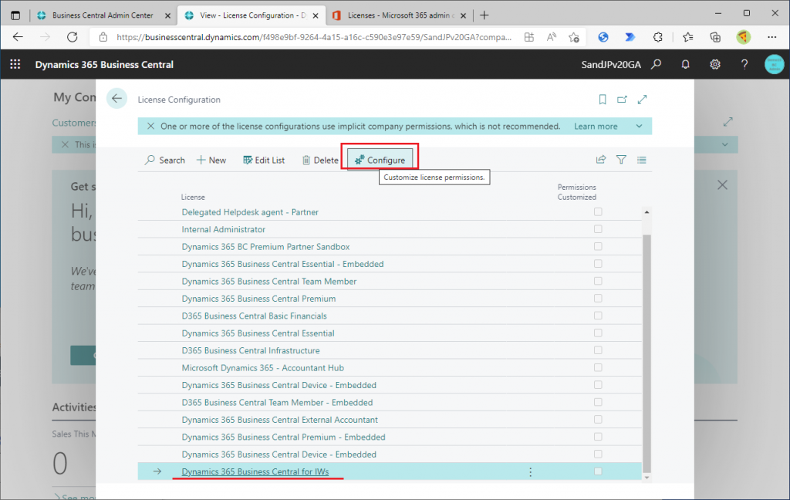Show more options for IWs row

pos(530,471)
